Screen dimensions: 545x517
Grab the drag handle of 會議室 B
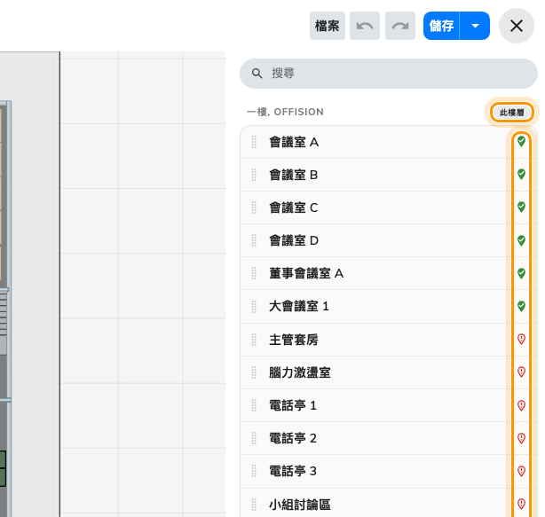coord(254,175)
